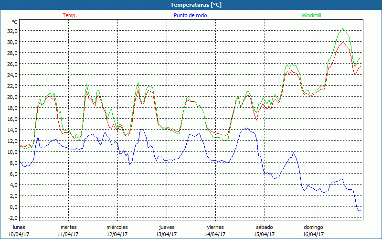
Task: Click the 16/04/17 date label
Action: (x=313, y=234)
